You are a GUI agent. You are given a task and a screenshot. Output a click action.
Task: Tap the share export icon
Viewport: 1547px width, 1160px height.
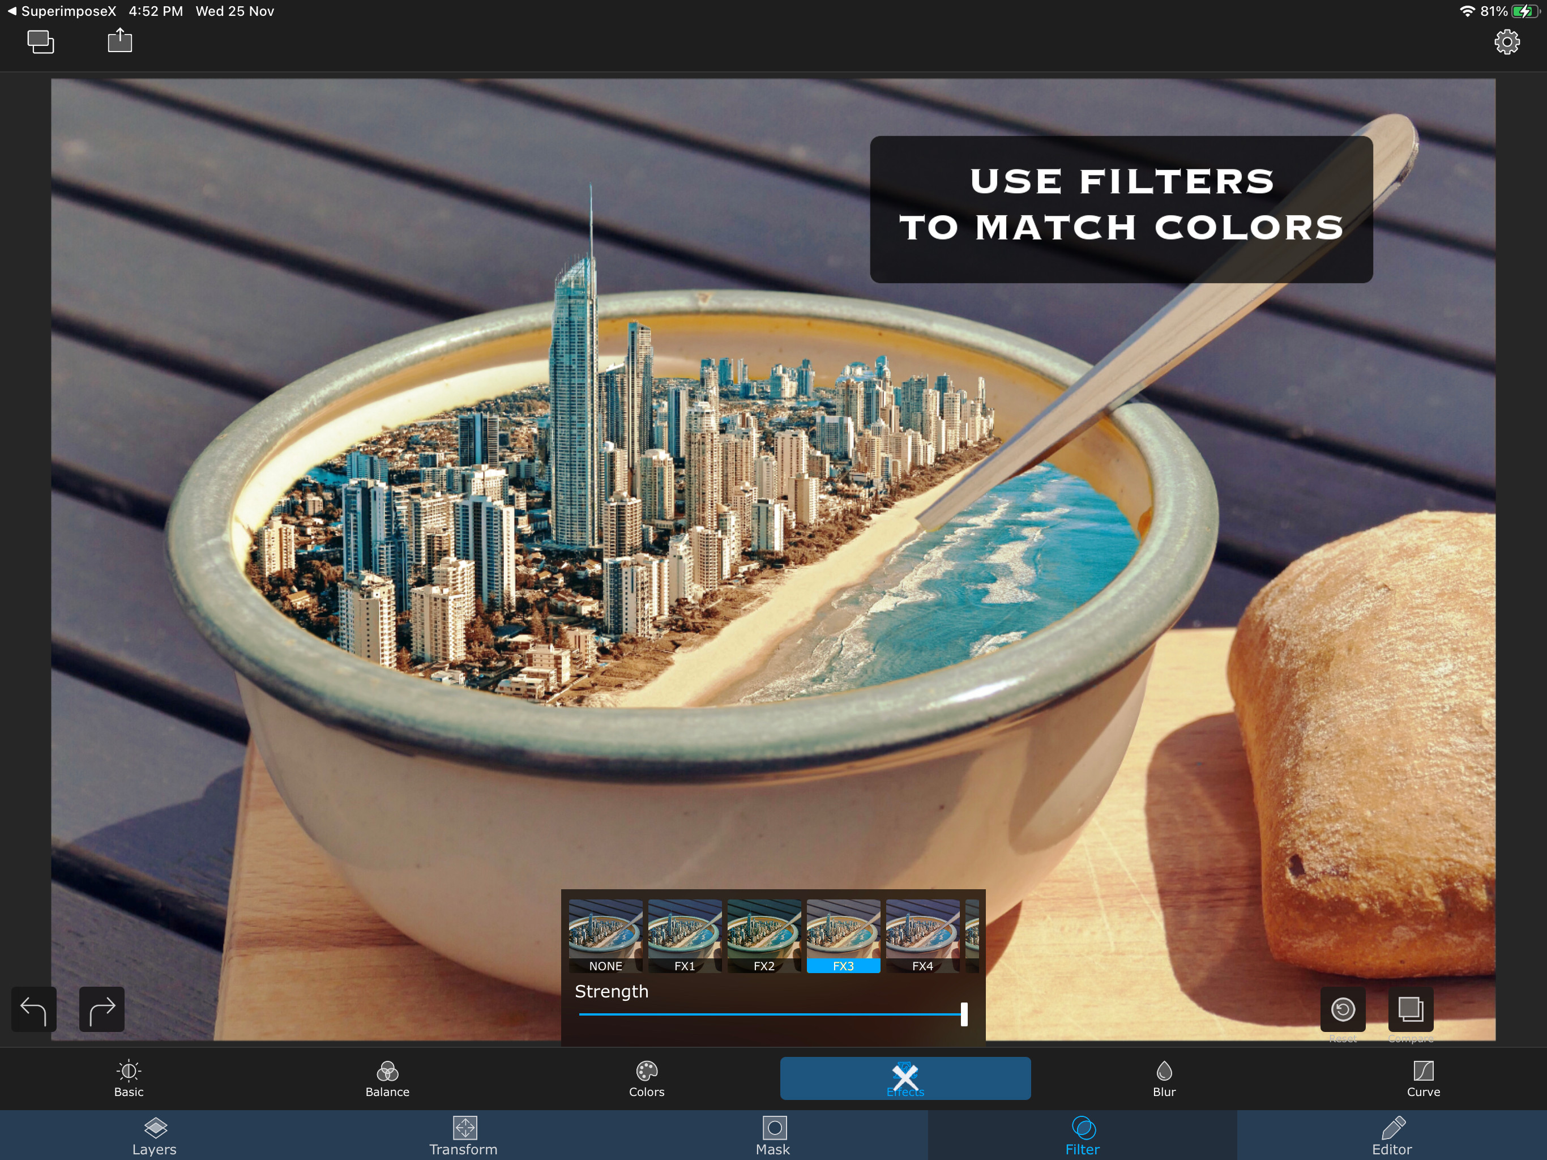pyautogui.click(x=119, y=41)
